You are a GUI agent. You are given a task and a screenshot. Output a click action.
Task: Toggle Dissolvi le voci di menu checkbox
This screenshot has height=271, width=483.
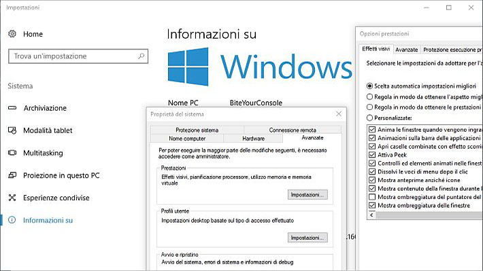pyautogui.click(x=372, y=172)
